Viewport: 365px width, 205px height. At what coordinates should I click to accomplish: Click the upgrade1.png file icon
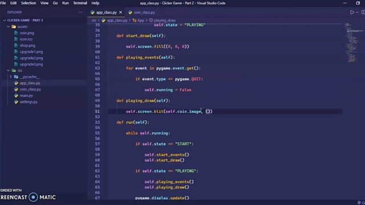coord(16,52)
